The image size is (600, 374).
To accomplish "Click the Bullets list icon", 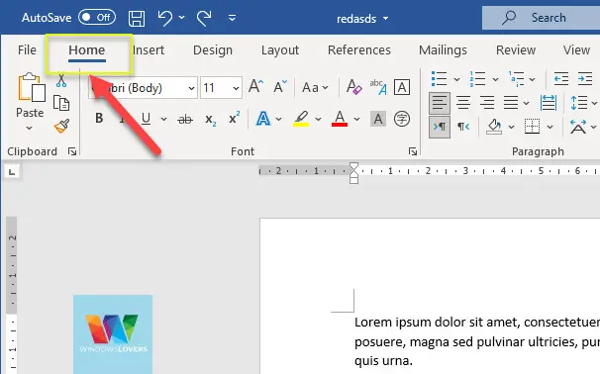I will [x=439, y=79].
